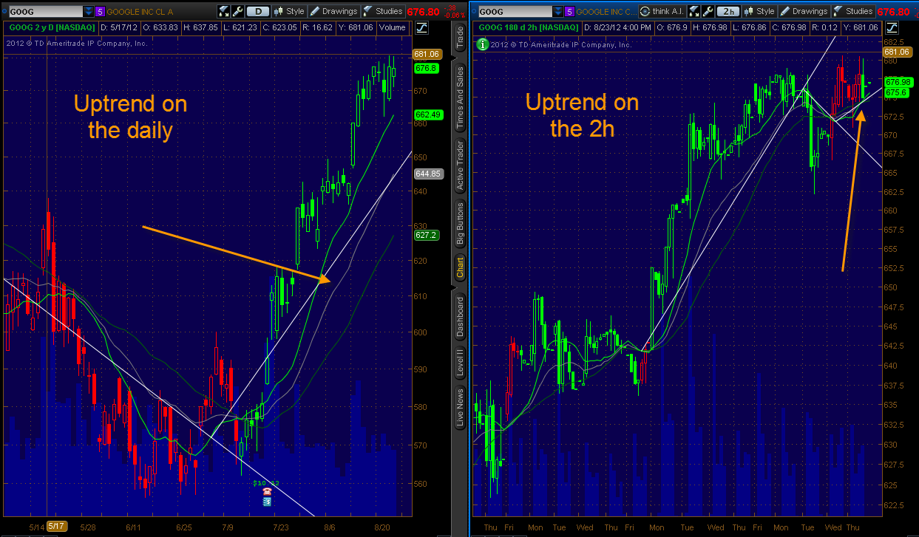Click the 676.8 green price bubble on daily axis
919x537 pixels.
427,68
